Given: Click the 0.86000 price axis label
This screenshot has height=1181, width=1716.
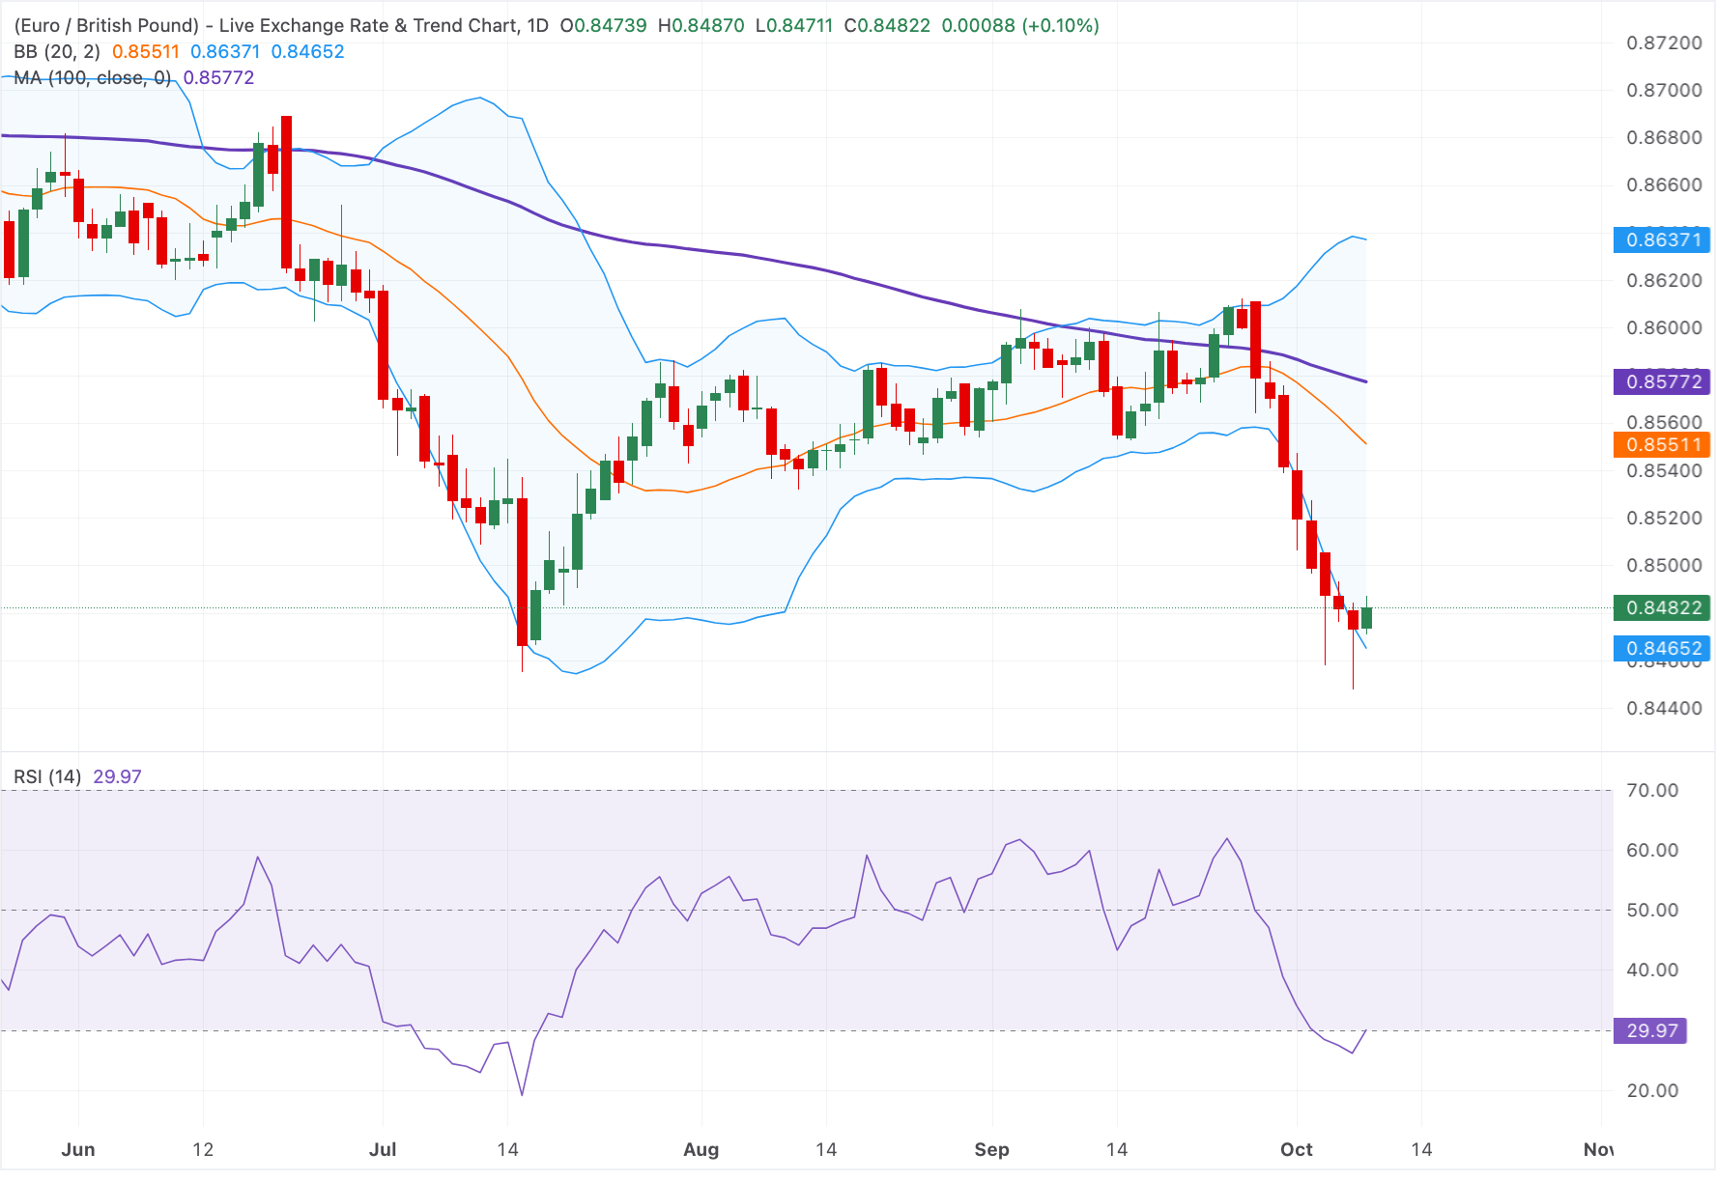Looking at the screenshot, I should [1664, 327].
